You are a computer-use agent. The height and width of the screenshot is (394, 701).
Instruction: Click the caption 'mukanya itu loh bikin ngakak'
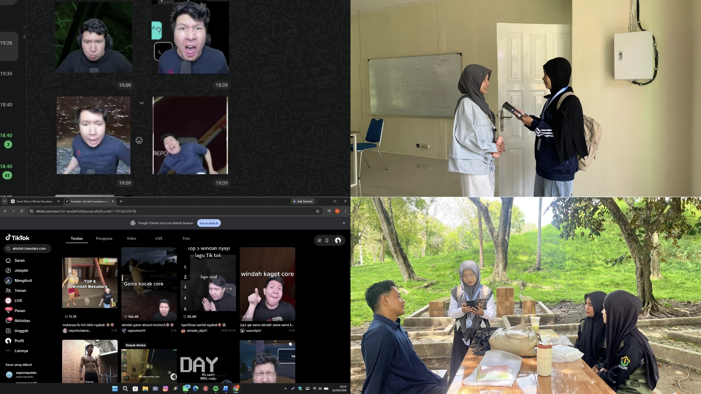pos(84,325)
